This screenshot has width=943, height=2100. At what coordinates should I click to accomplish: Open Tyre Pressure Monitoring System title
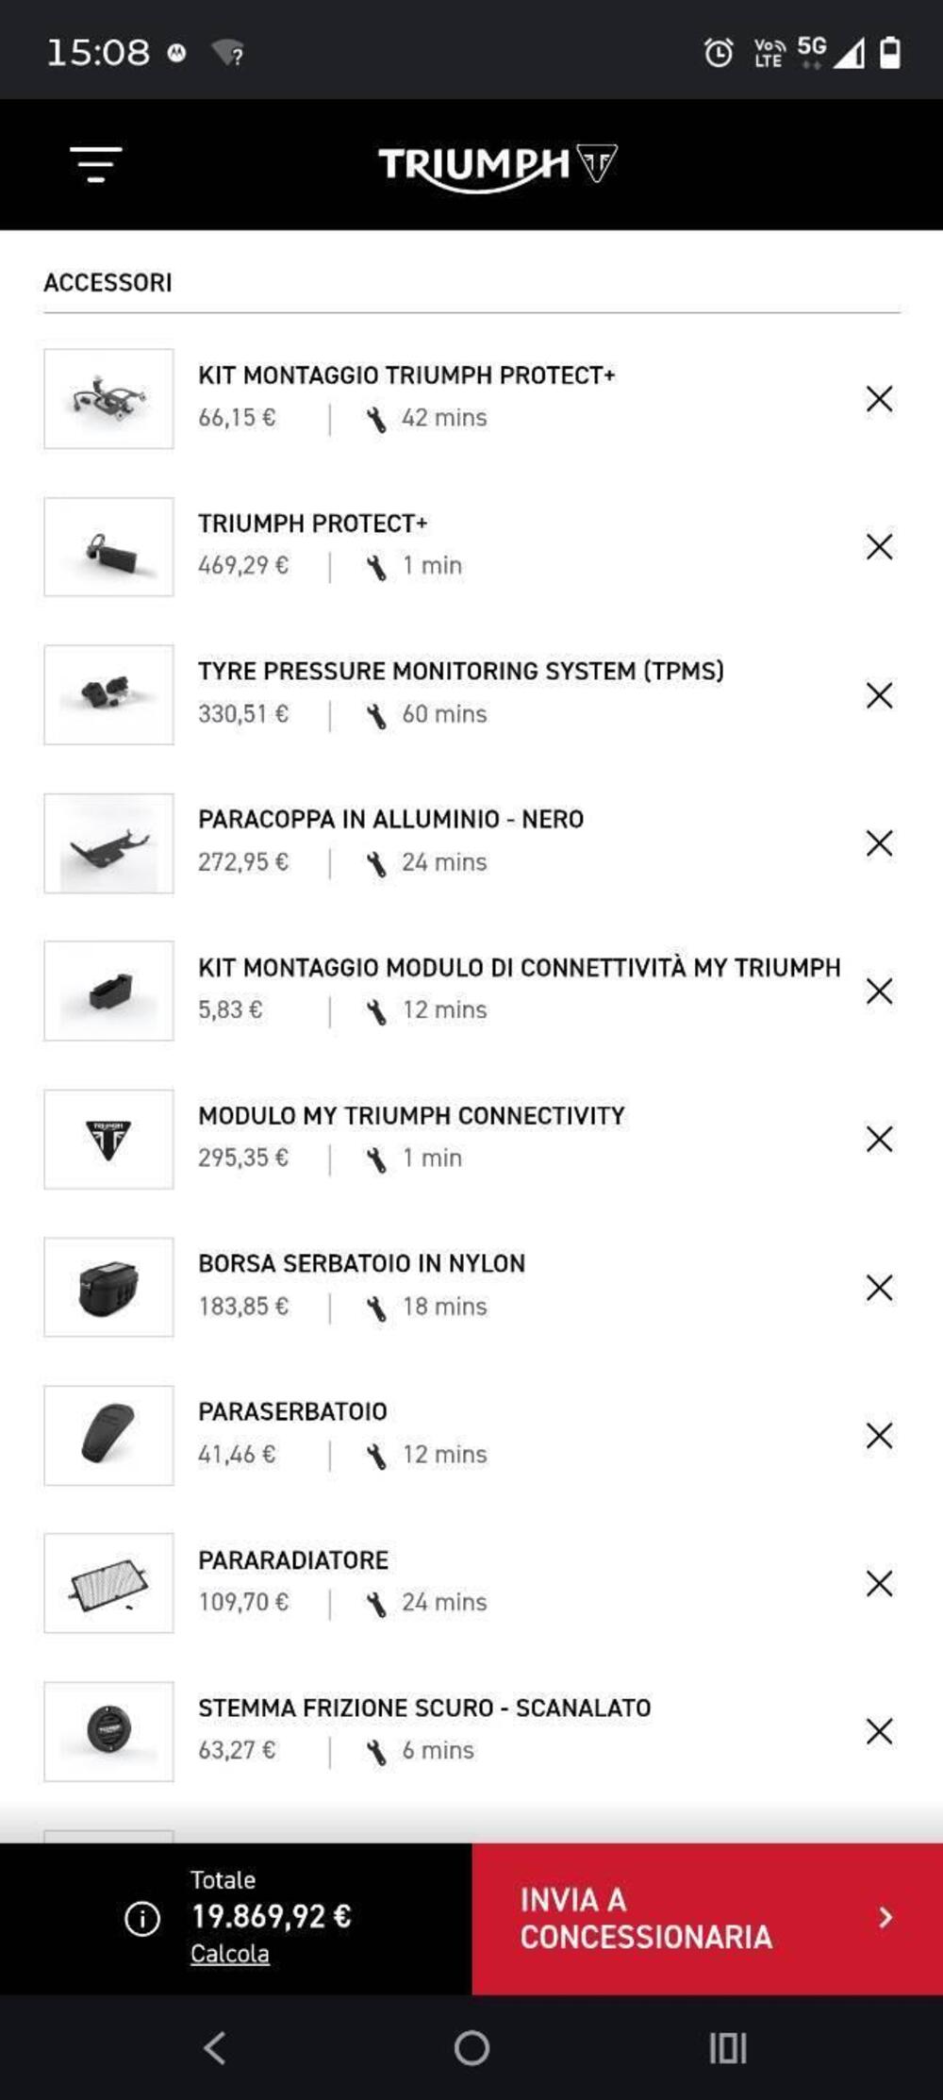coord(460,671)
